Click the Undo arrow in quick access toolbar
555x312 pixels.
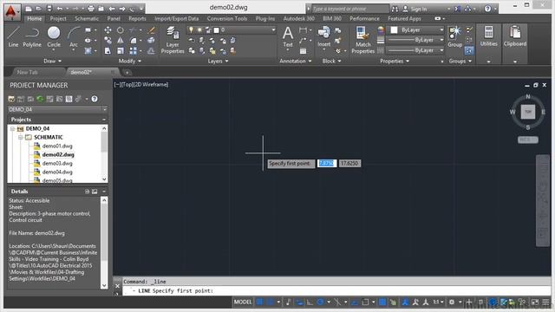[x=60, y=9]
